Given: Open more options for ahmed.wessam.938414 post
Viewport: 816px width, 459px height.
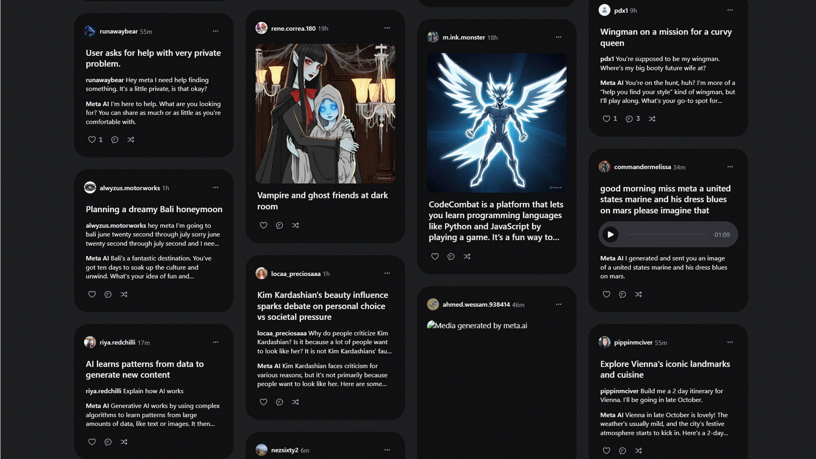Looking at the screenshot, I should tap(558, 304).
